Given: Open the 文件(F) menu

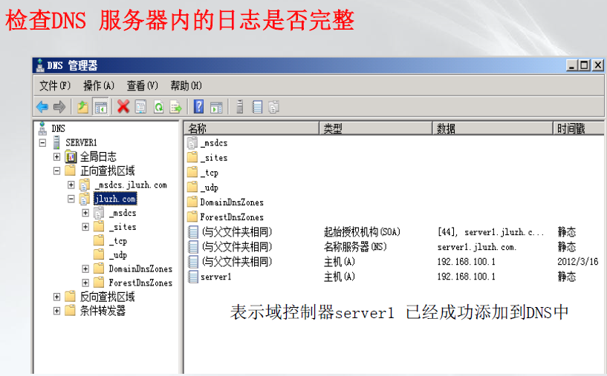Looking at the screenshot, I should [55, 85].
